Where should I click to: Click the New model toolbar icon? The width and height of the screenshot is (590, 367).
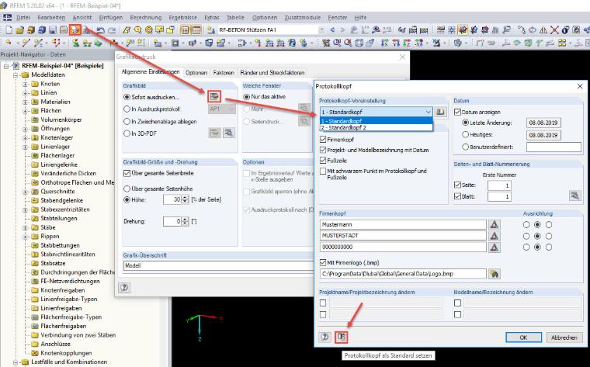click(x=9, y=30)
